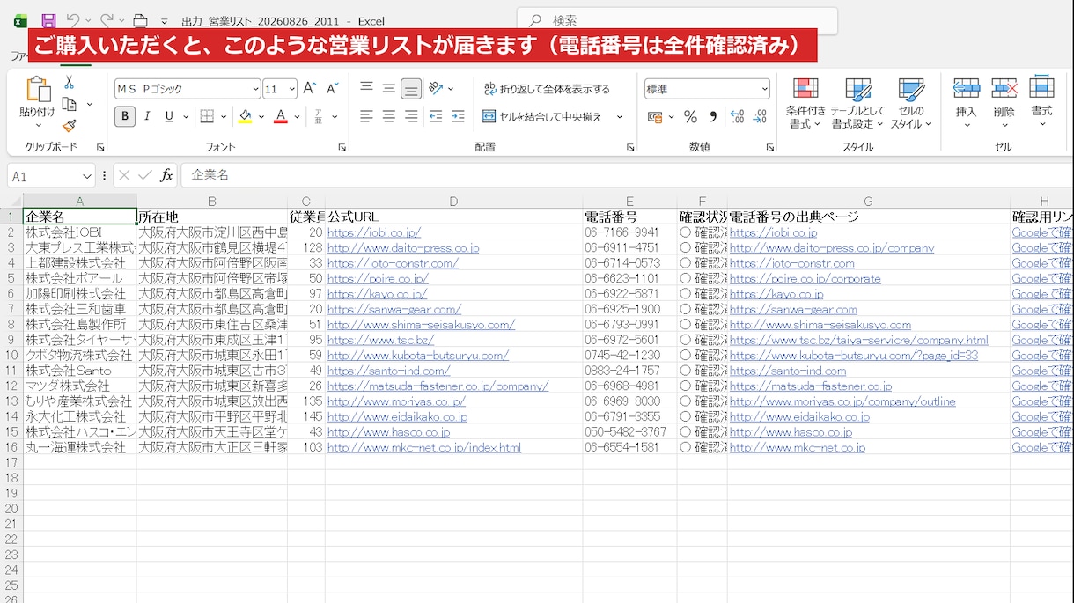The image size is (1074, 603).
Task: Select row 10 header
Action: click(x=11, y=356)
